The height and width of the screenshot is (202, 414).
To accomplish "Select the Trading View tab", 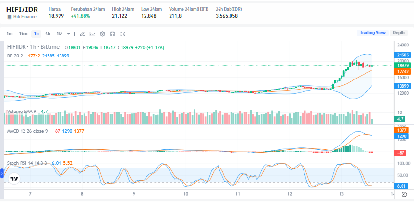I will 373,33.
